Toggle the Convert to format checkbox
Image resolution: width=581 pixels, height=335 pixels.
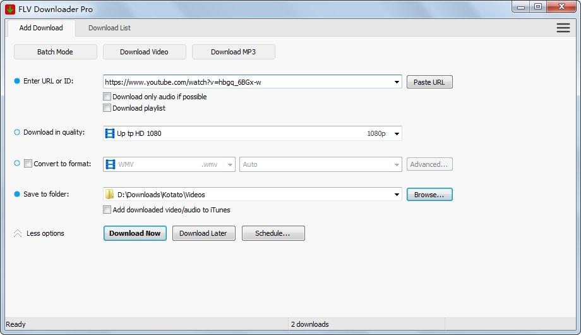pyautogui.click(x=28, y=163)
